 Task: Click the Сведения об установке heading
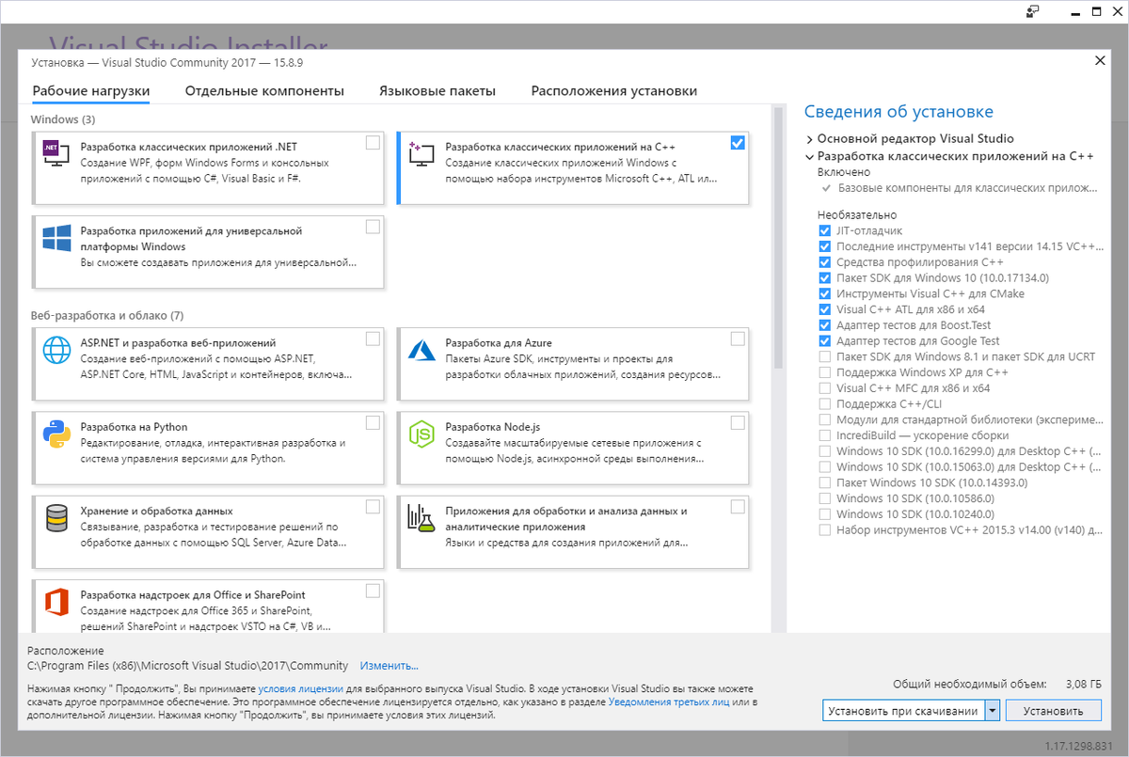point(898,112)
